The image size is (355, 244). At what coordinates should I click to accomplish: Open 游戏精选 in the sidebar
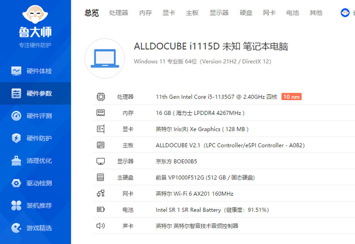35,228
